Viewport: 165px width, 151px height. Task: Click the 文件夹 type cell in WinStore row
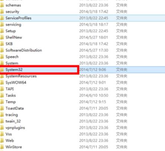(x=122, y=147)
